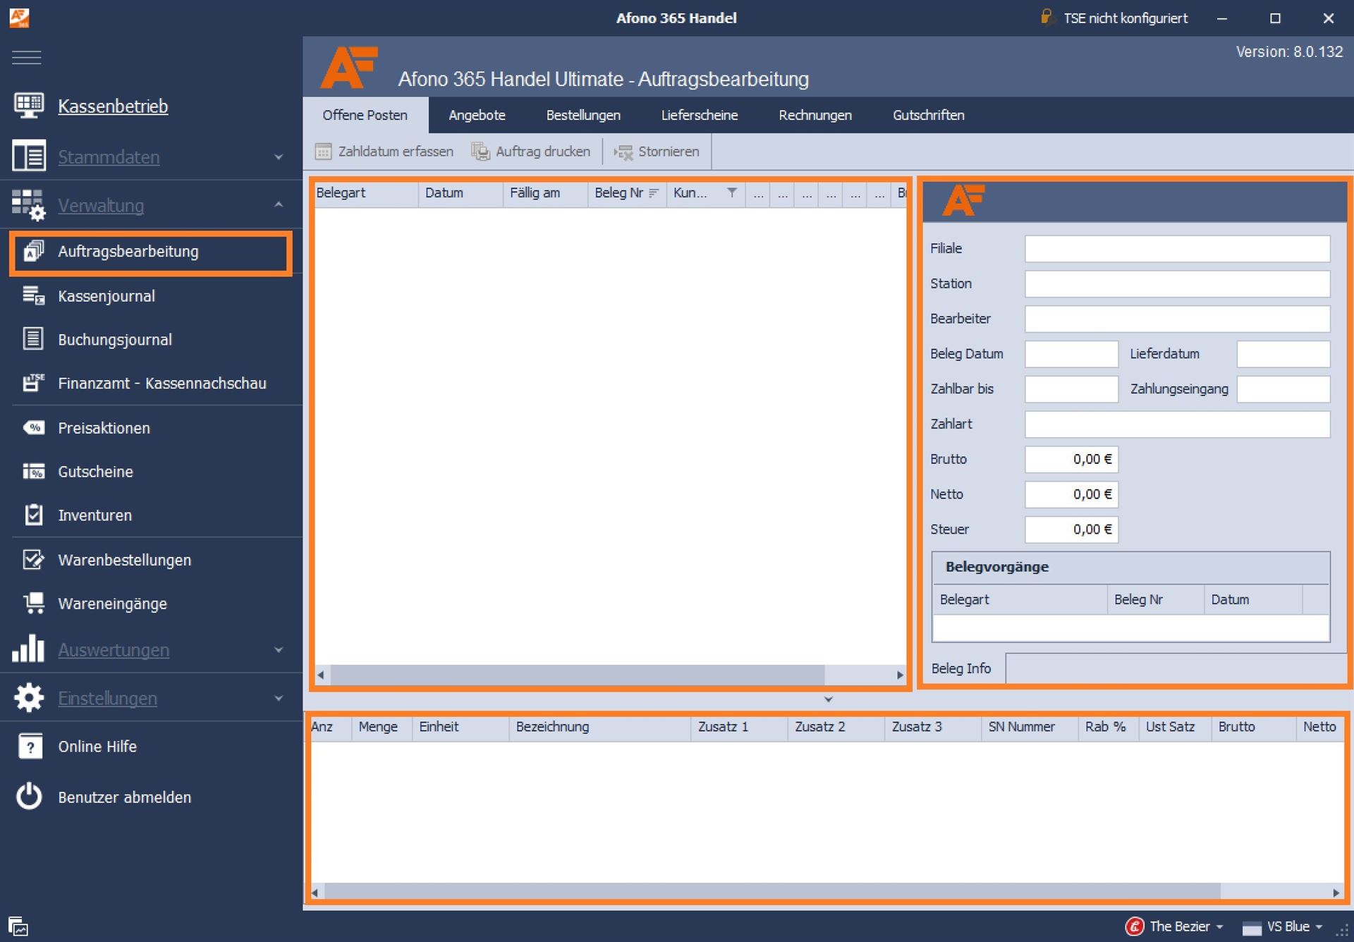Click The Bezier skin icon in status bar
The image size is (1354, 942).
click(1134, 926)
